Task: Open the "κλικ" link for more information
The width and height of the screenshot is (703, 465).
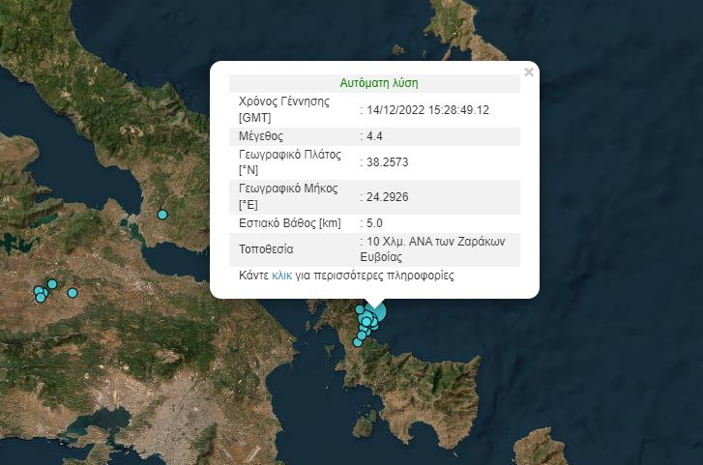Action: [281, 276]
